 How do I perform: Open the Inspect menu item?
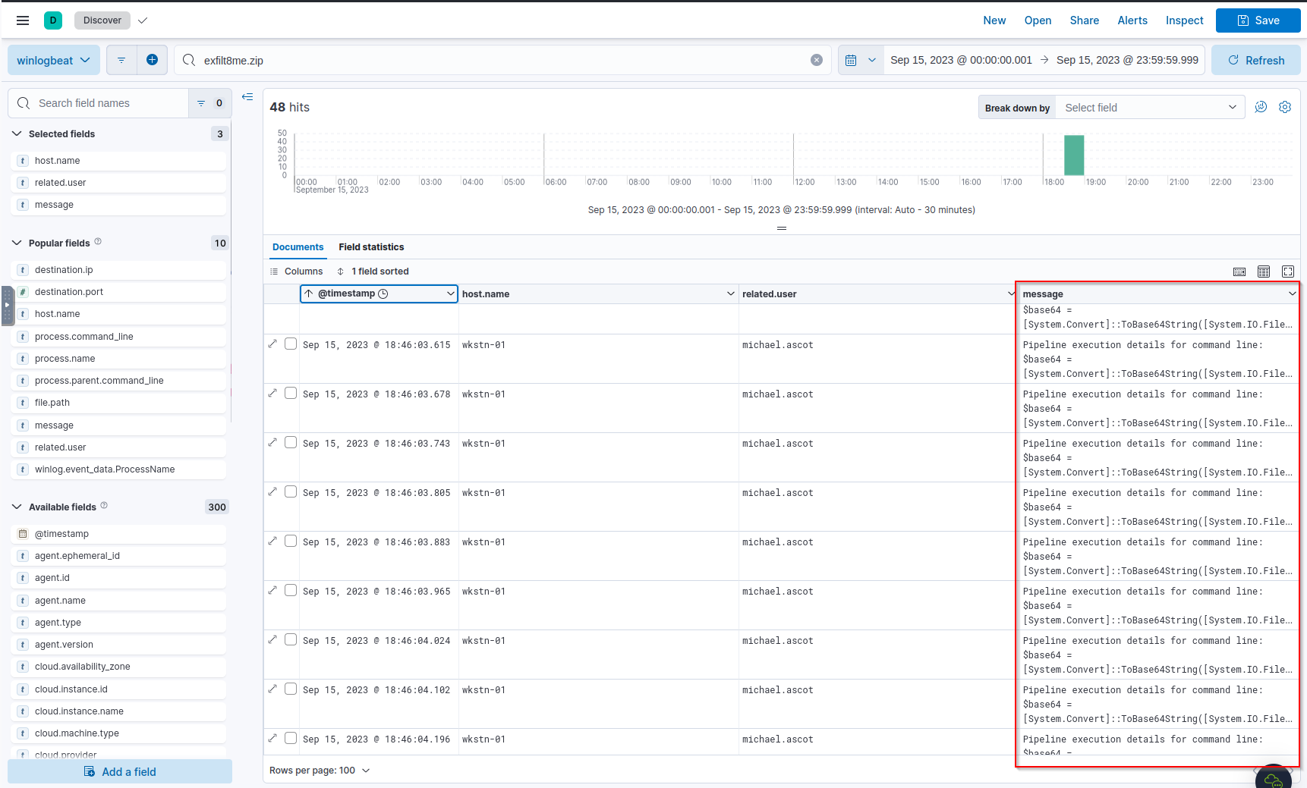pos(1184,20)
